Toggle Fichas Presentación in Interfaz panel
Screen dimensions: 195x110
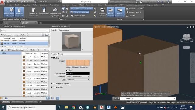click(x=119, y=12)
